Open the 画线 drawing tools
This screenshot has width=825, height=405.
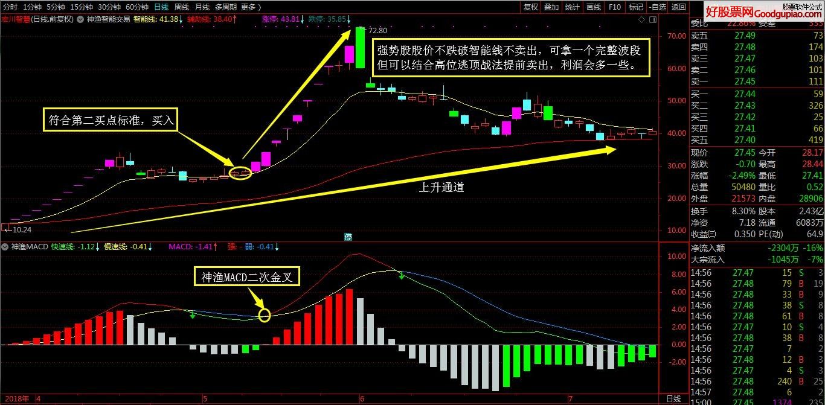pos(593,7)
